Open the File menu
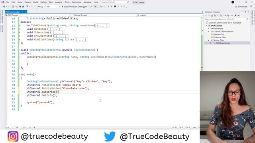This screenshot has width=255, height=143. (7, 2)
